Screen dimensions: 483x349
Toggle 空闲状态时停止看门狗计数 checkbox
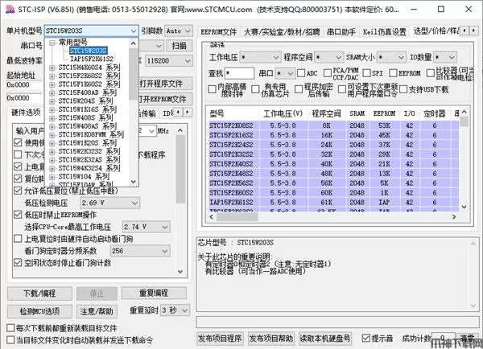(18, 263)
